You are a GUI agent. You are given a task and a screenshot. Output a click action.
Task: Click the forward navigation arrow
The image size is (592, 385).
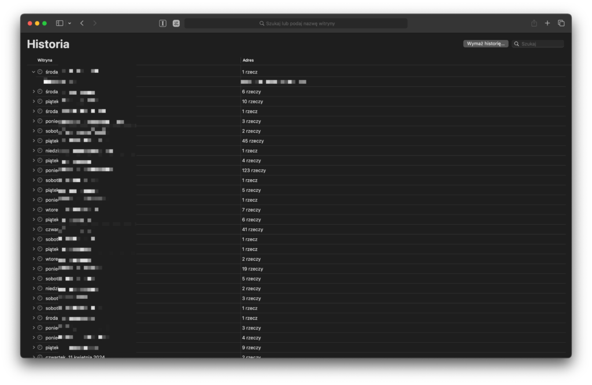click(x=95, y=23)
